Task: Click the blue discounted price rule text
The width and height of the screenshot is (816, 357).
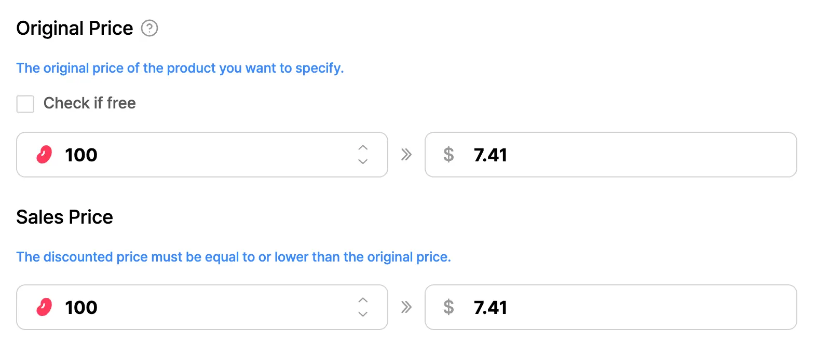Action: [233, 257]
